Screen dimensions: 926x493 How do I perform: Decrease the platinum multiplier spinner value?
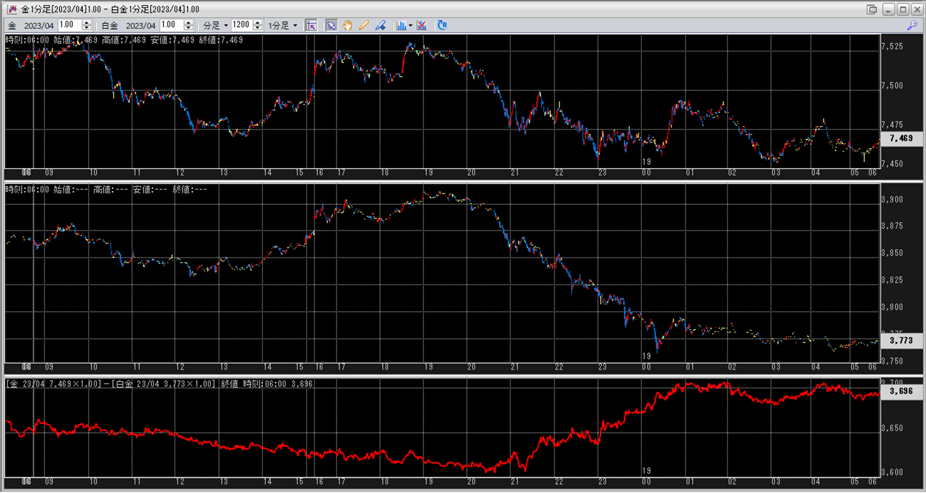pos(189,28)
